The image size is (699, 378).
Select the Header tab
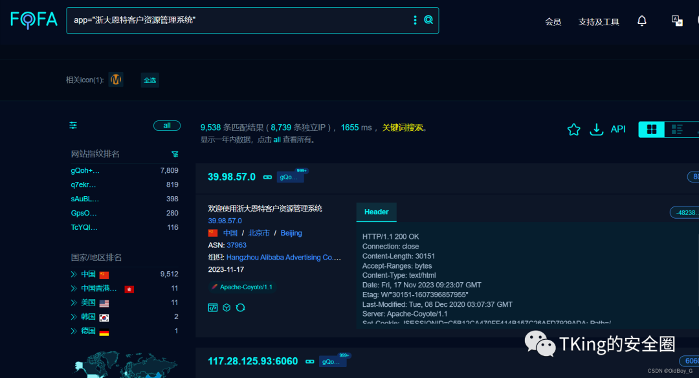(376, 212)
